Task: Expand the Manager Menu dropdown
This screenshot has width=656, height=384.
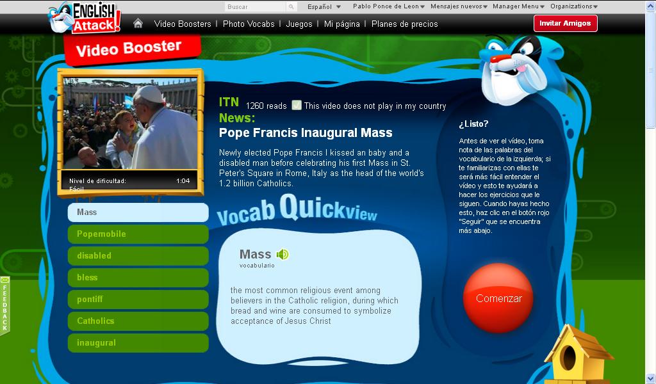Action: [x=518, y=6]
